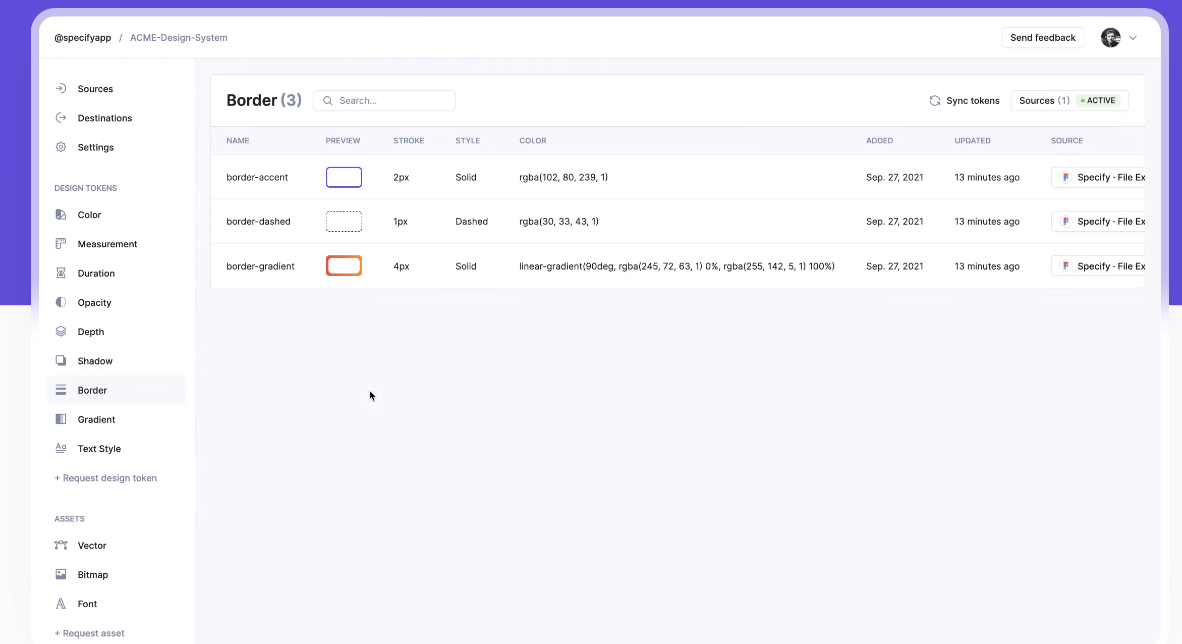Click the purple border-accent preview swatch

coord(344,177)
